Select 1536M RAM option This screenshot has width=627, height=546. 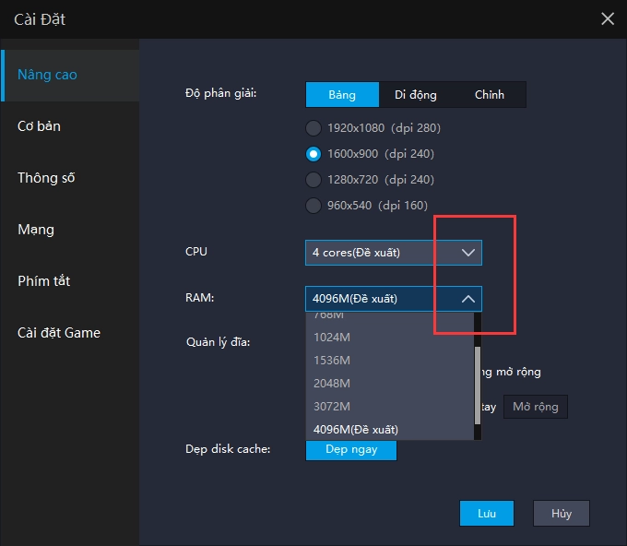[332, 360]
